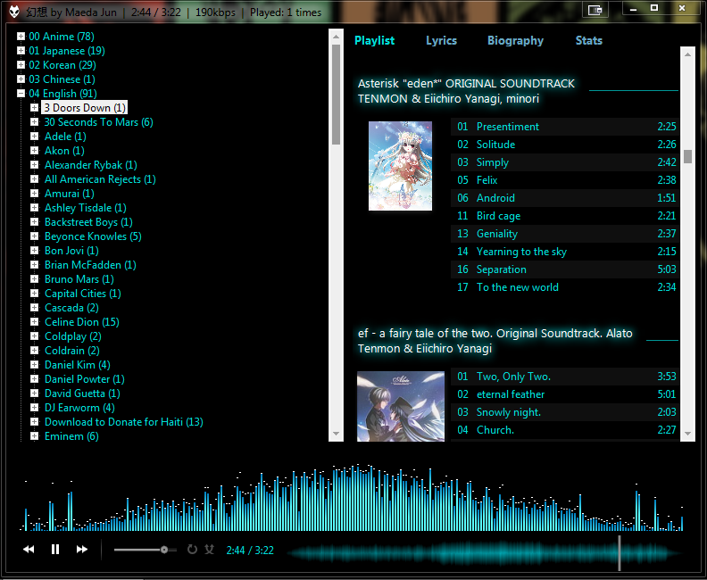Select David Guetta in the tree

82,394
